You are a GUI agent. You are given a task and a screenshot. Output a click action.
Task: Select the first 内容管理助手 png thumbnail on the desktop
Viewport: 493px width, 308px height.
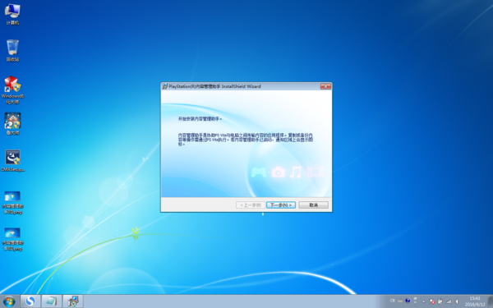[x=12, y=203]
